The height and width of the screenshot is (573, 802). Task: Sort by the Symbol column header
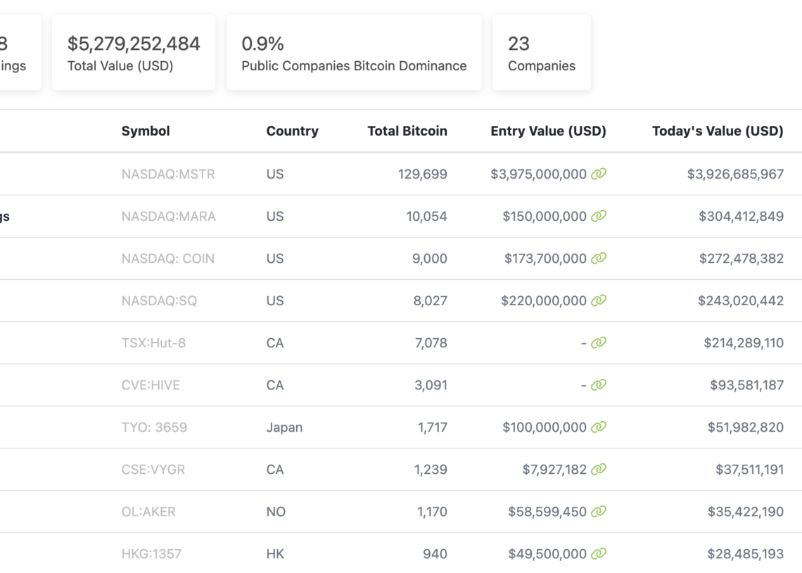coord(146,131)
